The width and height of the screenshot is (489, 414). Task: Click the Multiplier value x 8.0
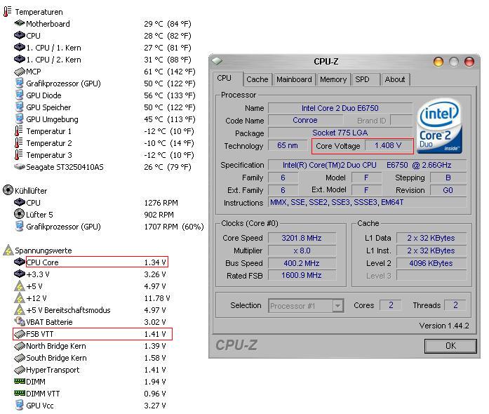click(x=302, y=251)
